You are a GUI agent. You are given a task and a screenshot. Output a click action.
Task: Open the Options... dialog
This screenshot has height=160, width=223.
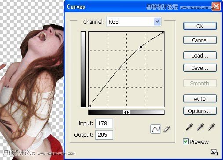tap(200, 111)
